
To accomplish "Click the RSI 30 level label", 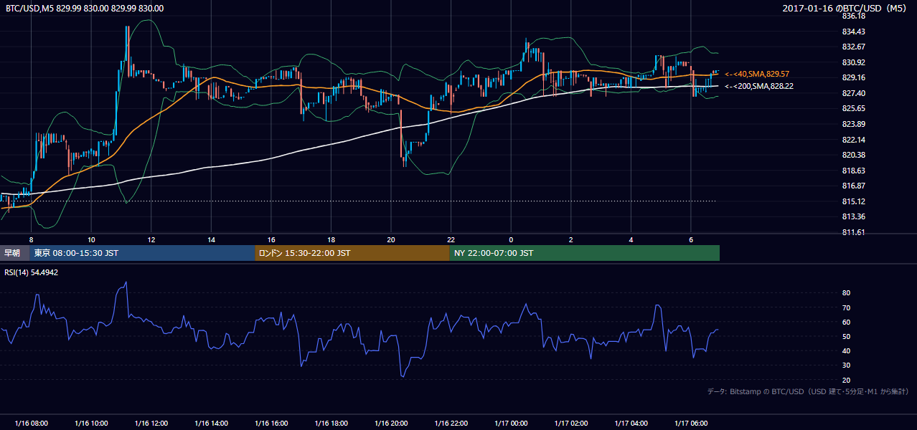I will (846, 365).
